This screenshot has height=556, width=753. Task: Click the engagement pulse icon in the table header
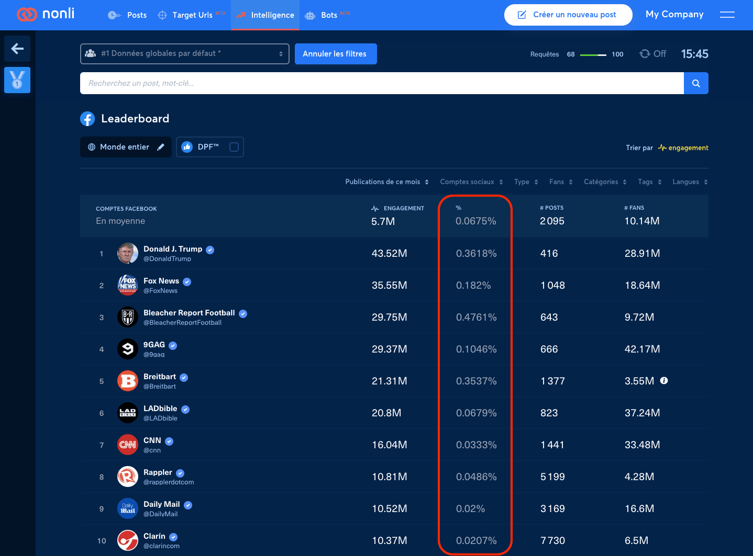[x=375, y=208]
